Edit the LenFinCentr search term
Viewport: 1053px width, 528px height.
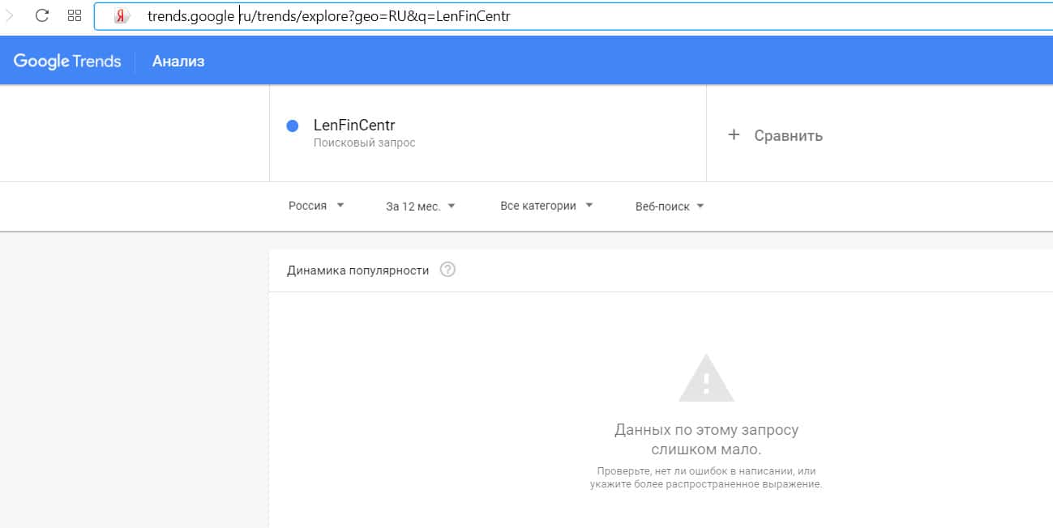coord(354,126)
